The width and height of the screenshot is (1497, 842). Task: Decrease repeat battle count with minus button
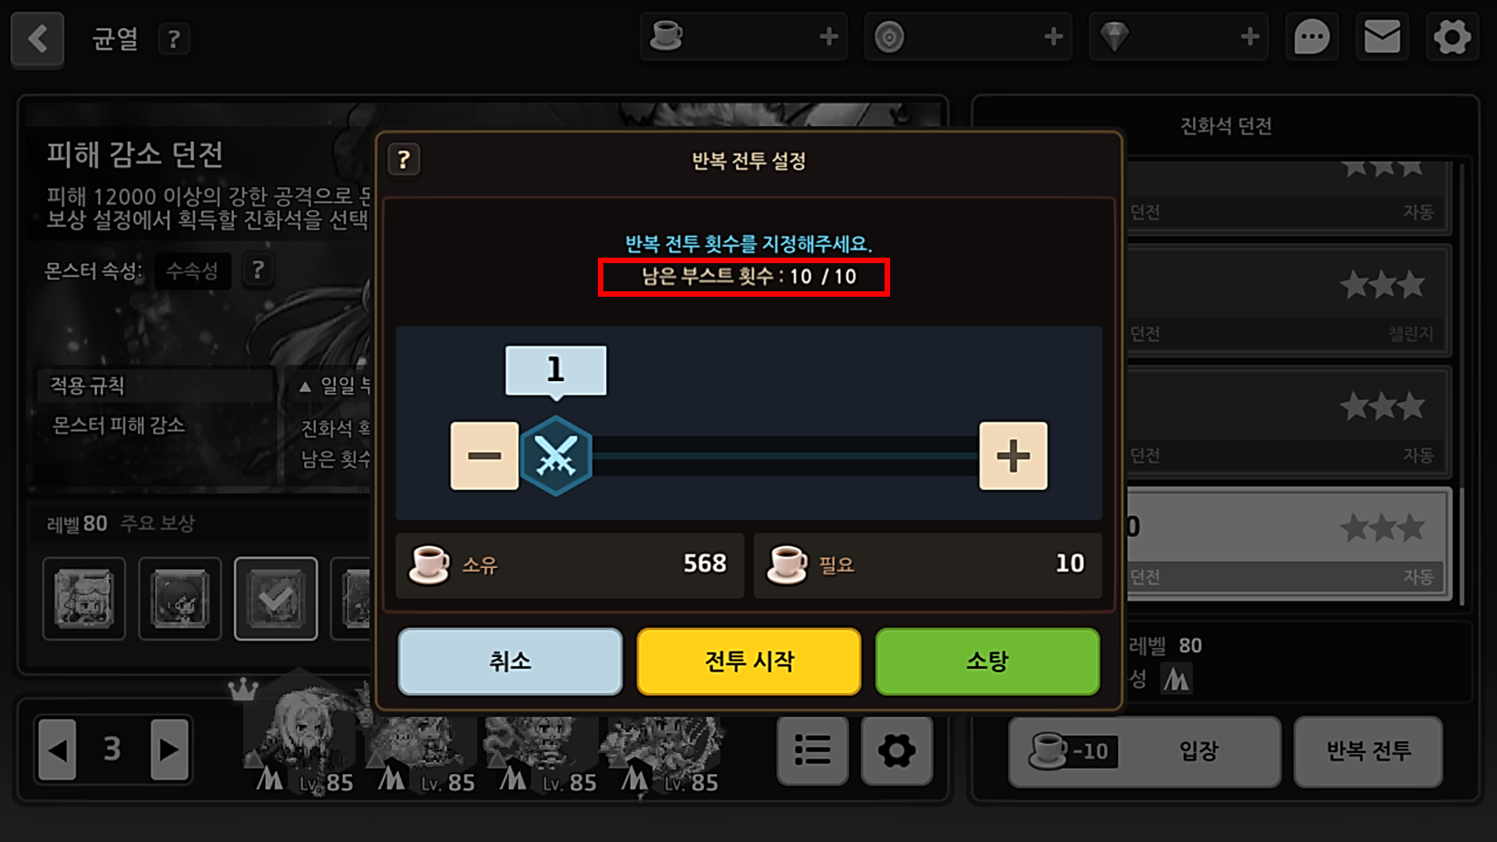(484, 455)
